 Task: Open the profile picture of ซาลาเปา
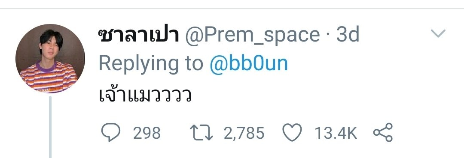tap(50, 58)
